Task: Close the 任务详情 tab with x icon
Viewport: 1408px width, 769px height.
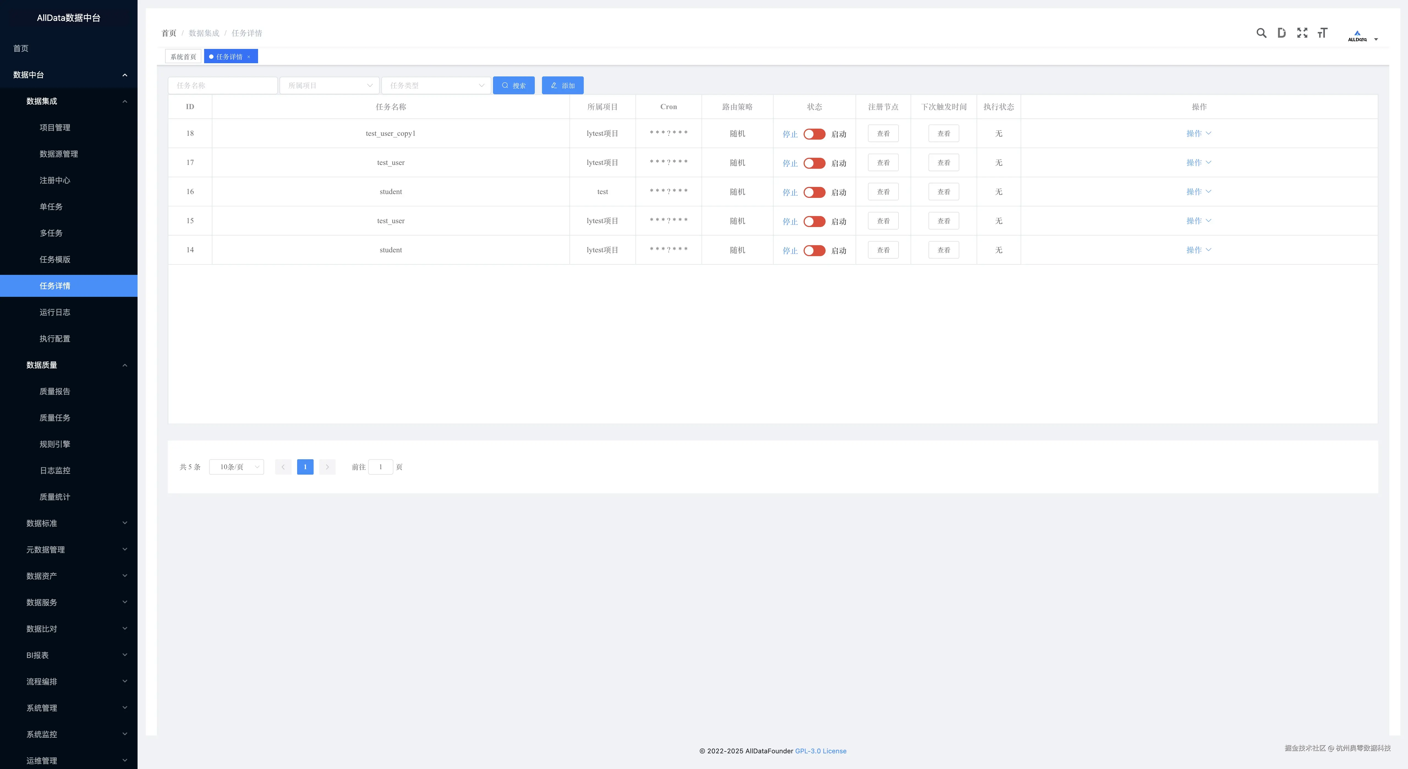Action: (249, 57)
